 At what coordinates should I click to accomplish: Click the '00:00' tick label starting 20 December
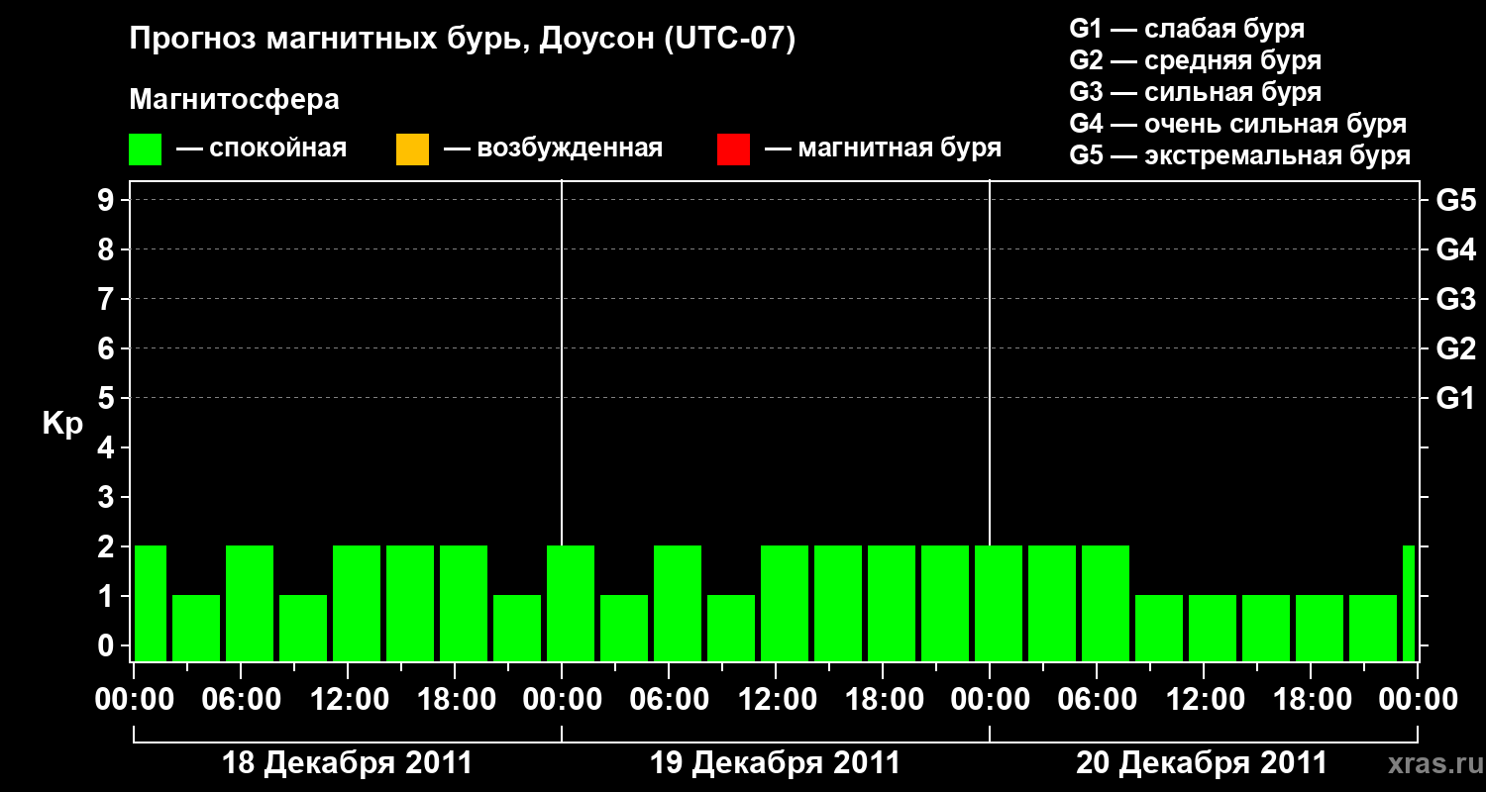click(991, 700)
